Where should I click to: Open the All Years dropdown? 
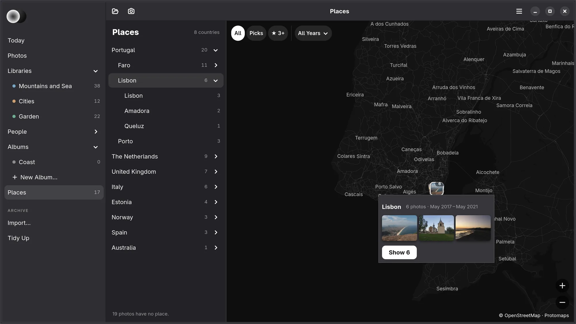pos(313,33)
